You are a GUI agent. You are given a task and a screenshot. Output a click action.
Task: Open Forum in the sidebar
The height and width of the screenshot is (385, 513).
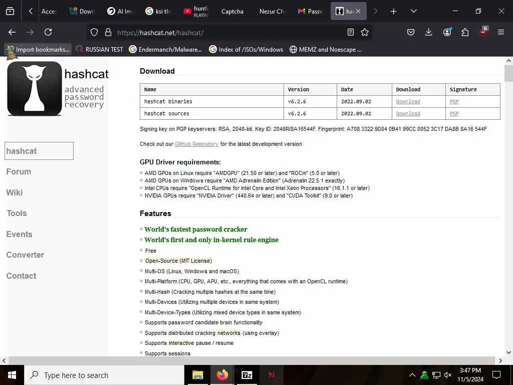click(19, 171)
